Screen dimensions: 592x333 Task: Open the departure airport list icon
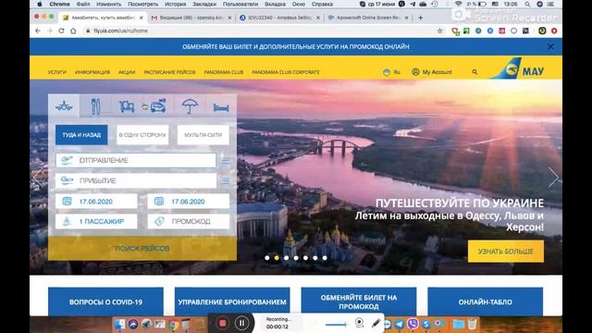(x=226, y=162)
